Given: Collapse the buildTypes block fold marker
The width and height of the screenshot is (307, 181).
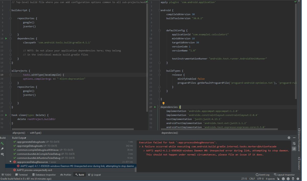Looking at the screenshot, I should coord(159,71).
